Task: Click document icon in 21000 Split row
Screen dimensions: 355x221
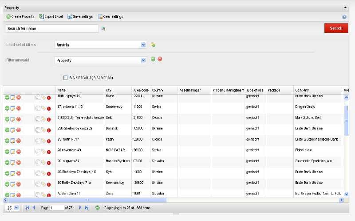Action: coord(37,119)
